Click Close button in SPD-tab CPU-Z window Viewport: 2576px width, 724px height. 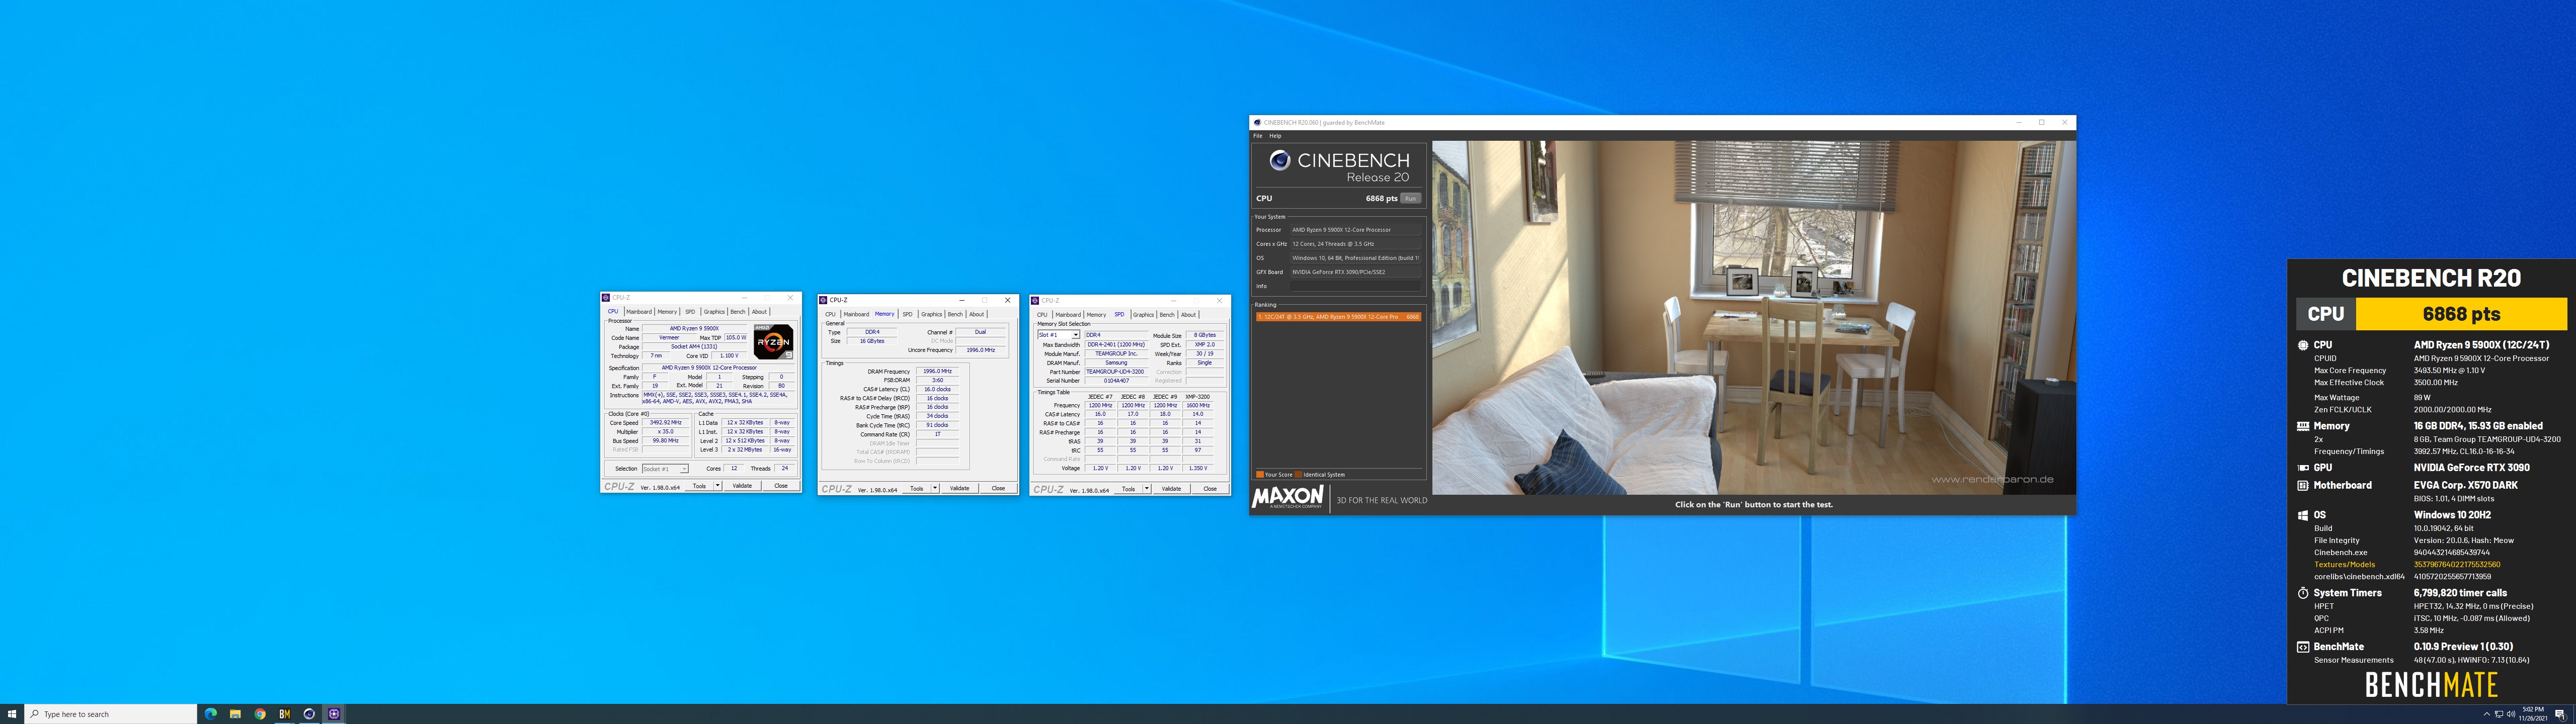(x=1210, y=489)
